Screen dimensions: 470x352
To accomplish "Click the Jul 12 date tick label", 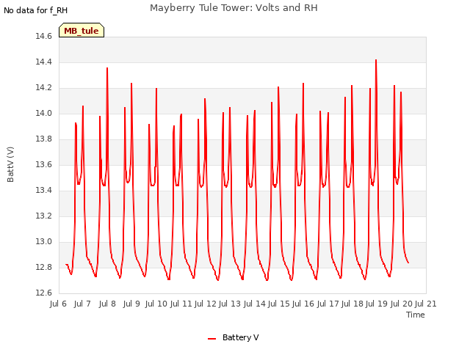I will pyautogui.click(x=206, y=304).
